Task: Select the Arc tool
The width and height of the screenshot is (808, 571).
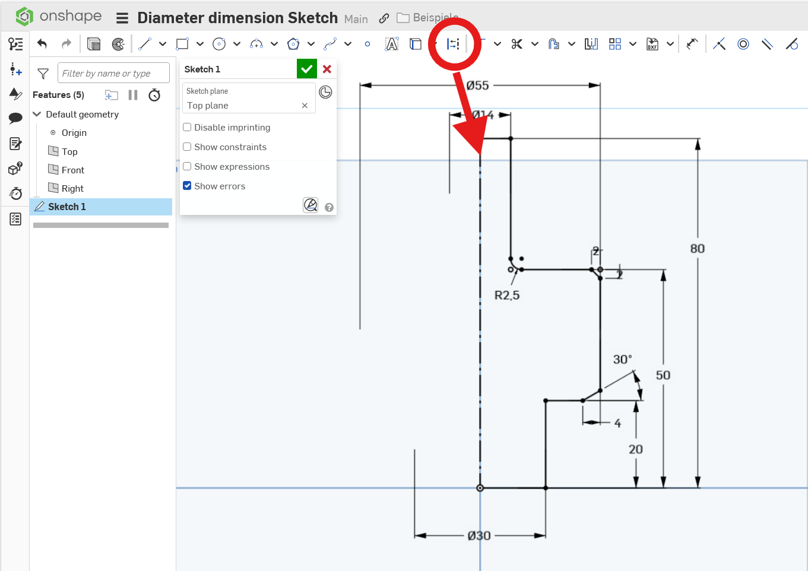Action: point(256,44)
